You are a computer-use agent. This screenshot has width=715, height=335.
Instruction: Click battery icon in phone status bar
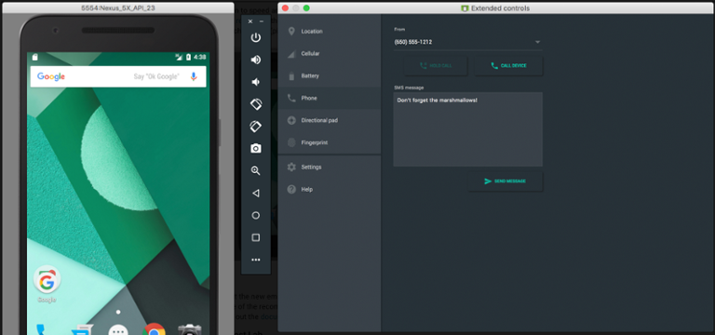pyautogui.click(x=188, y=57)
